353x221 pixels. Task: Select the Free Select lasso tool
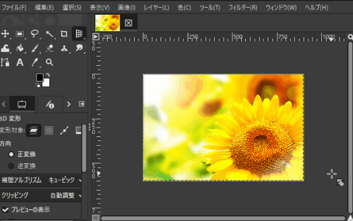tap(35, 34)
